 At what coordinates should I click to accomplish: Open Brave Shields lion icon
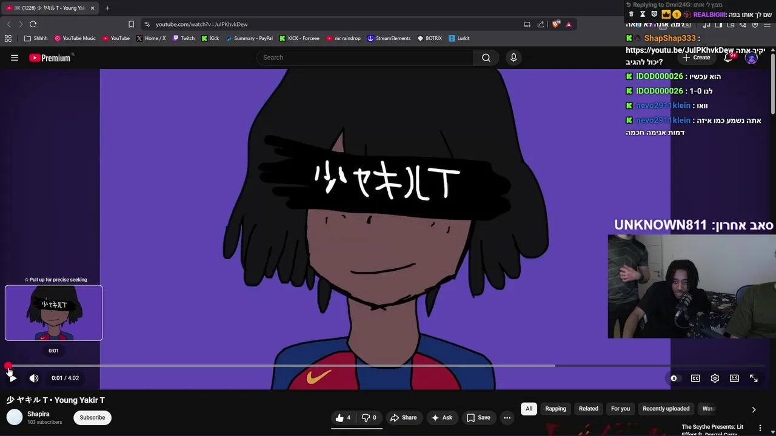[555, 24]
